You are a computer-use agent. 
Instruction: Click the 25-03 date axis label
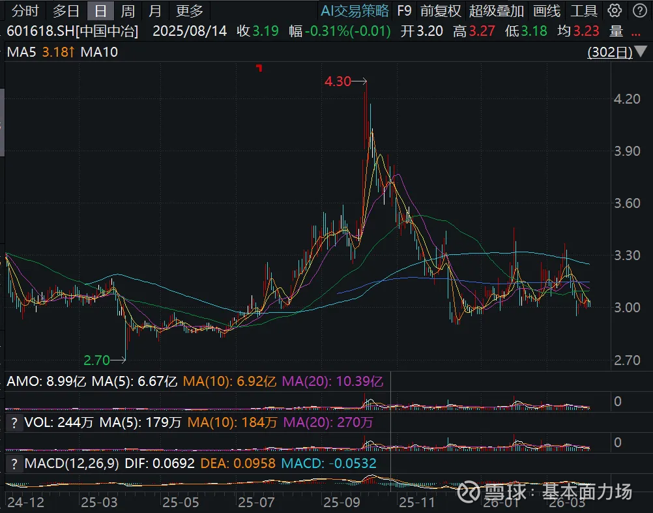pyautogui.click(x=98, y=503)
